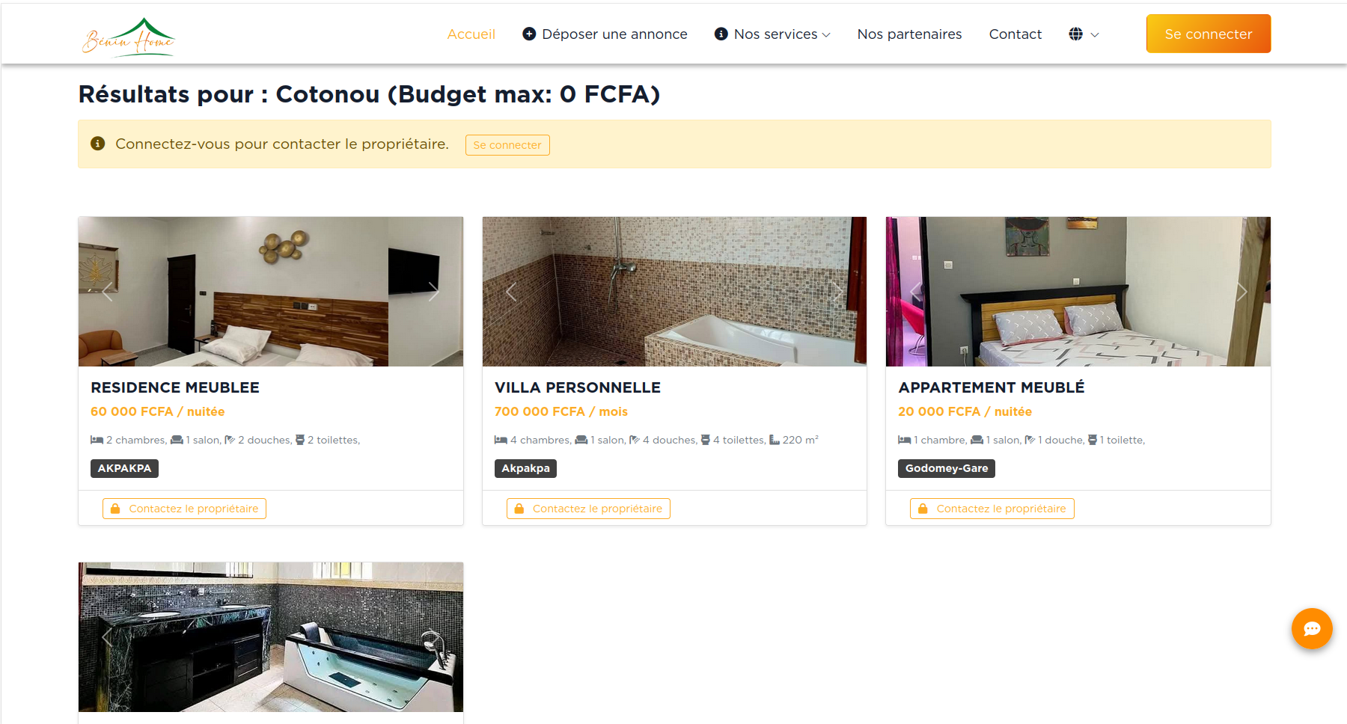This screenshot has height=724, width=1347.
Task: Show previous photo of Residence Meublee
Action: click(x=108, y=292)
